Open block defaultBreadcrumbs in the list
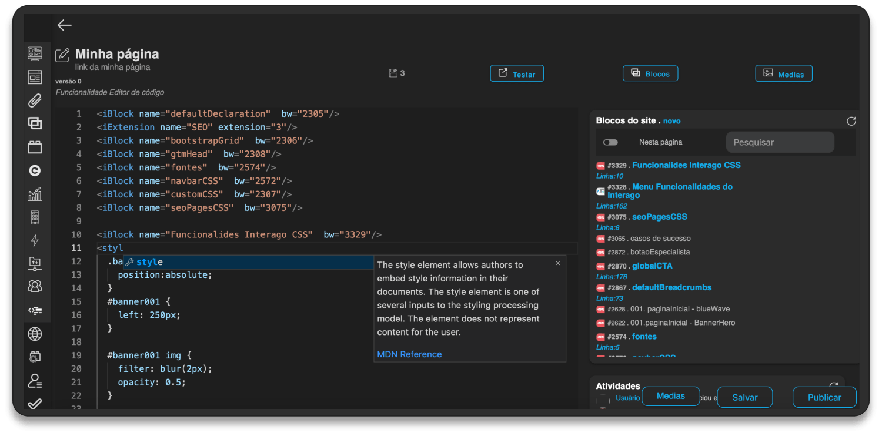 pyautogui.click(x=671, y=287)
